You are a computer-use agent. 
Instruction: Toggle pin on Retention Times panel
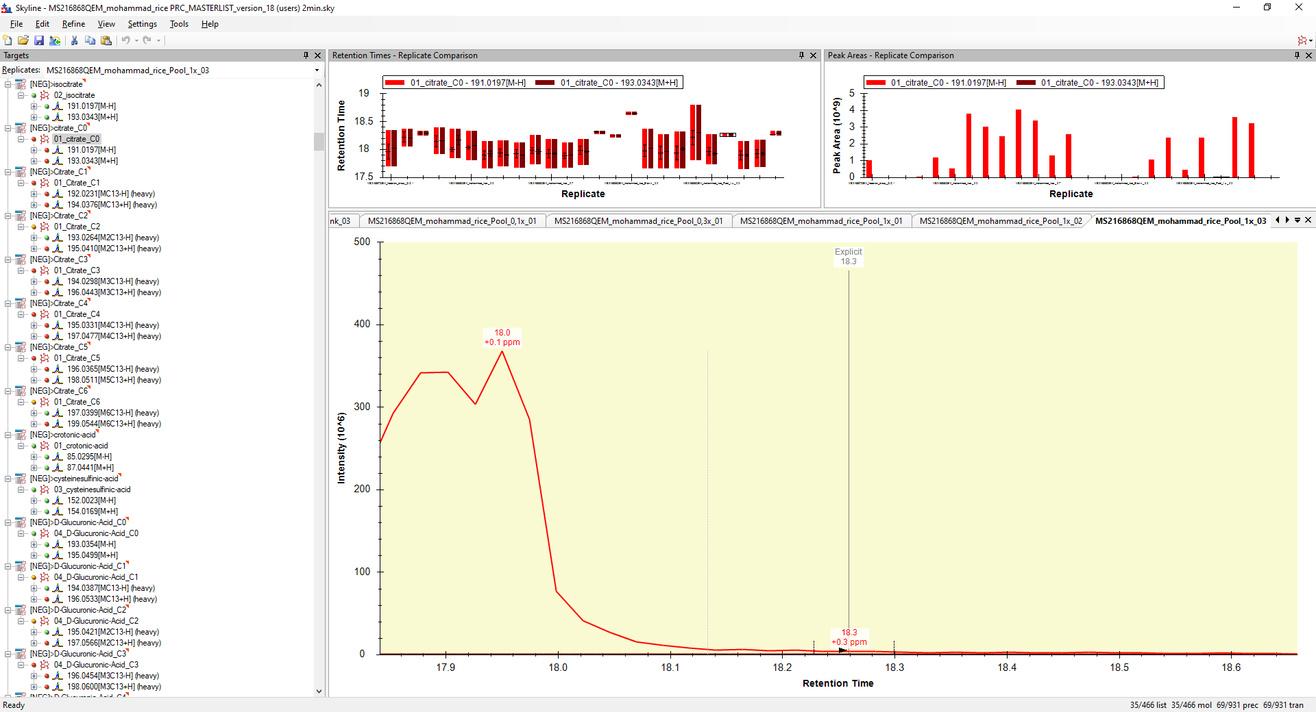pos(801,55)
